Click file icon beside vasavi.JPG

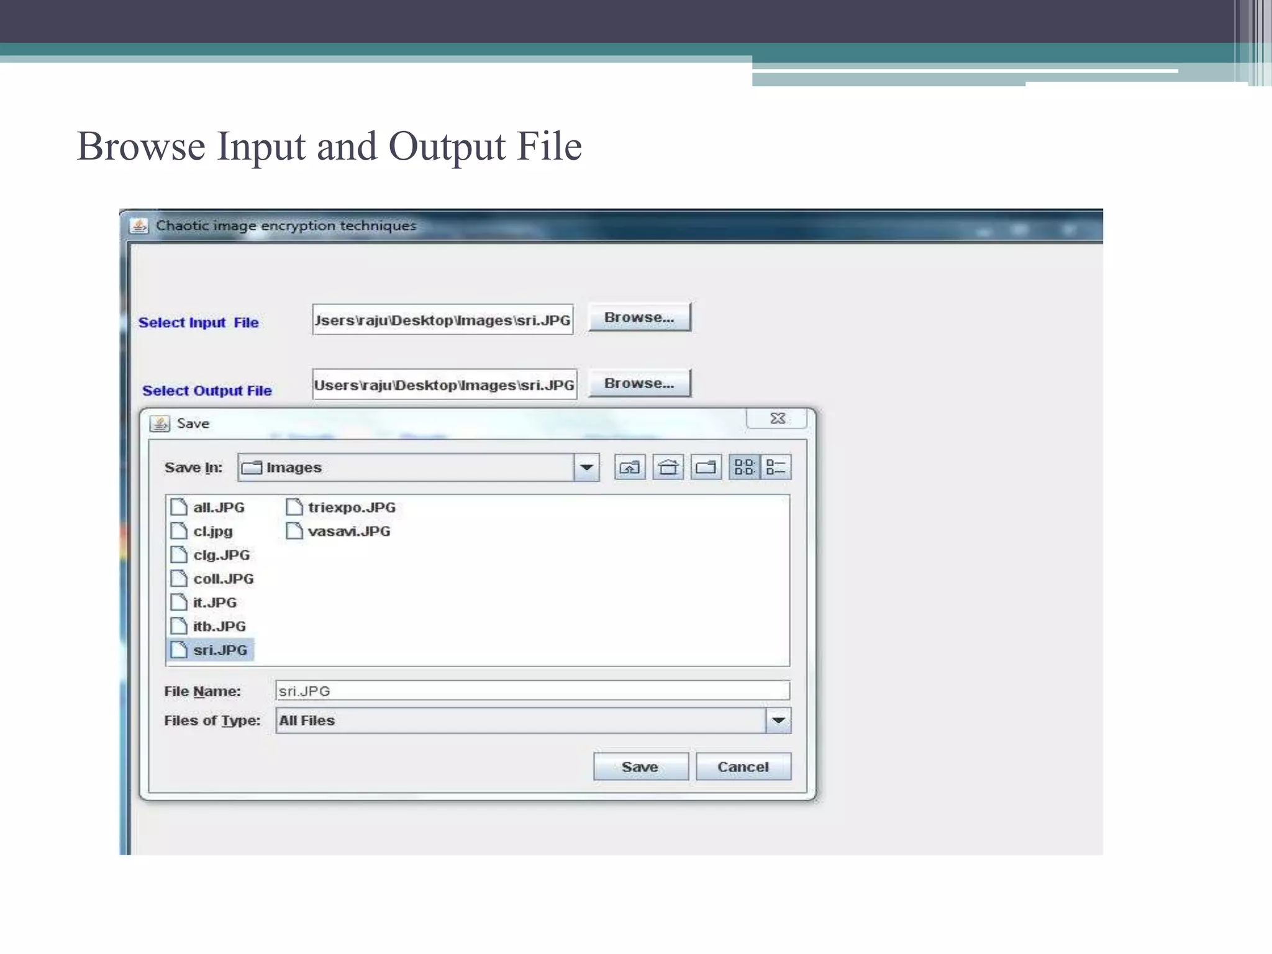tap(294, 531)
